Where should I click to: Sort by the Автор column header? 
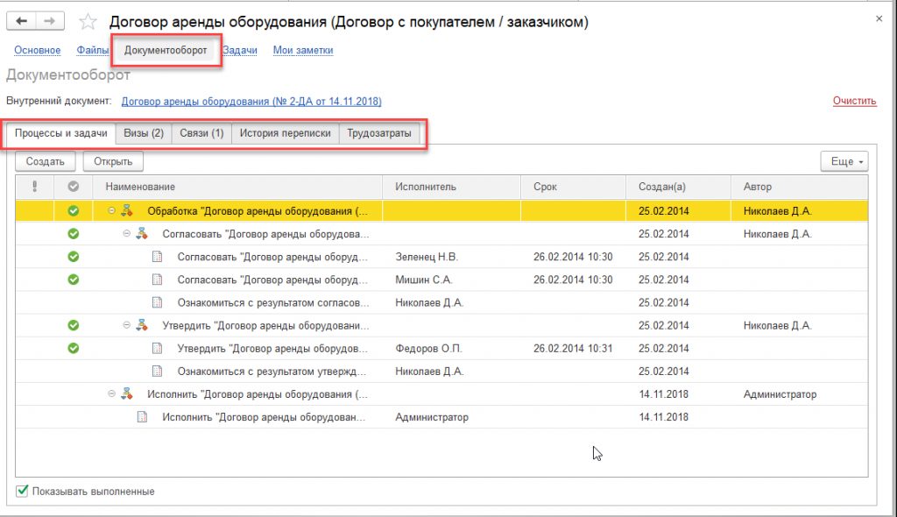tap(799, 187)
